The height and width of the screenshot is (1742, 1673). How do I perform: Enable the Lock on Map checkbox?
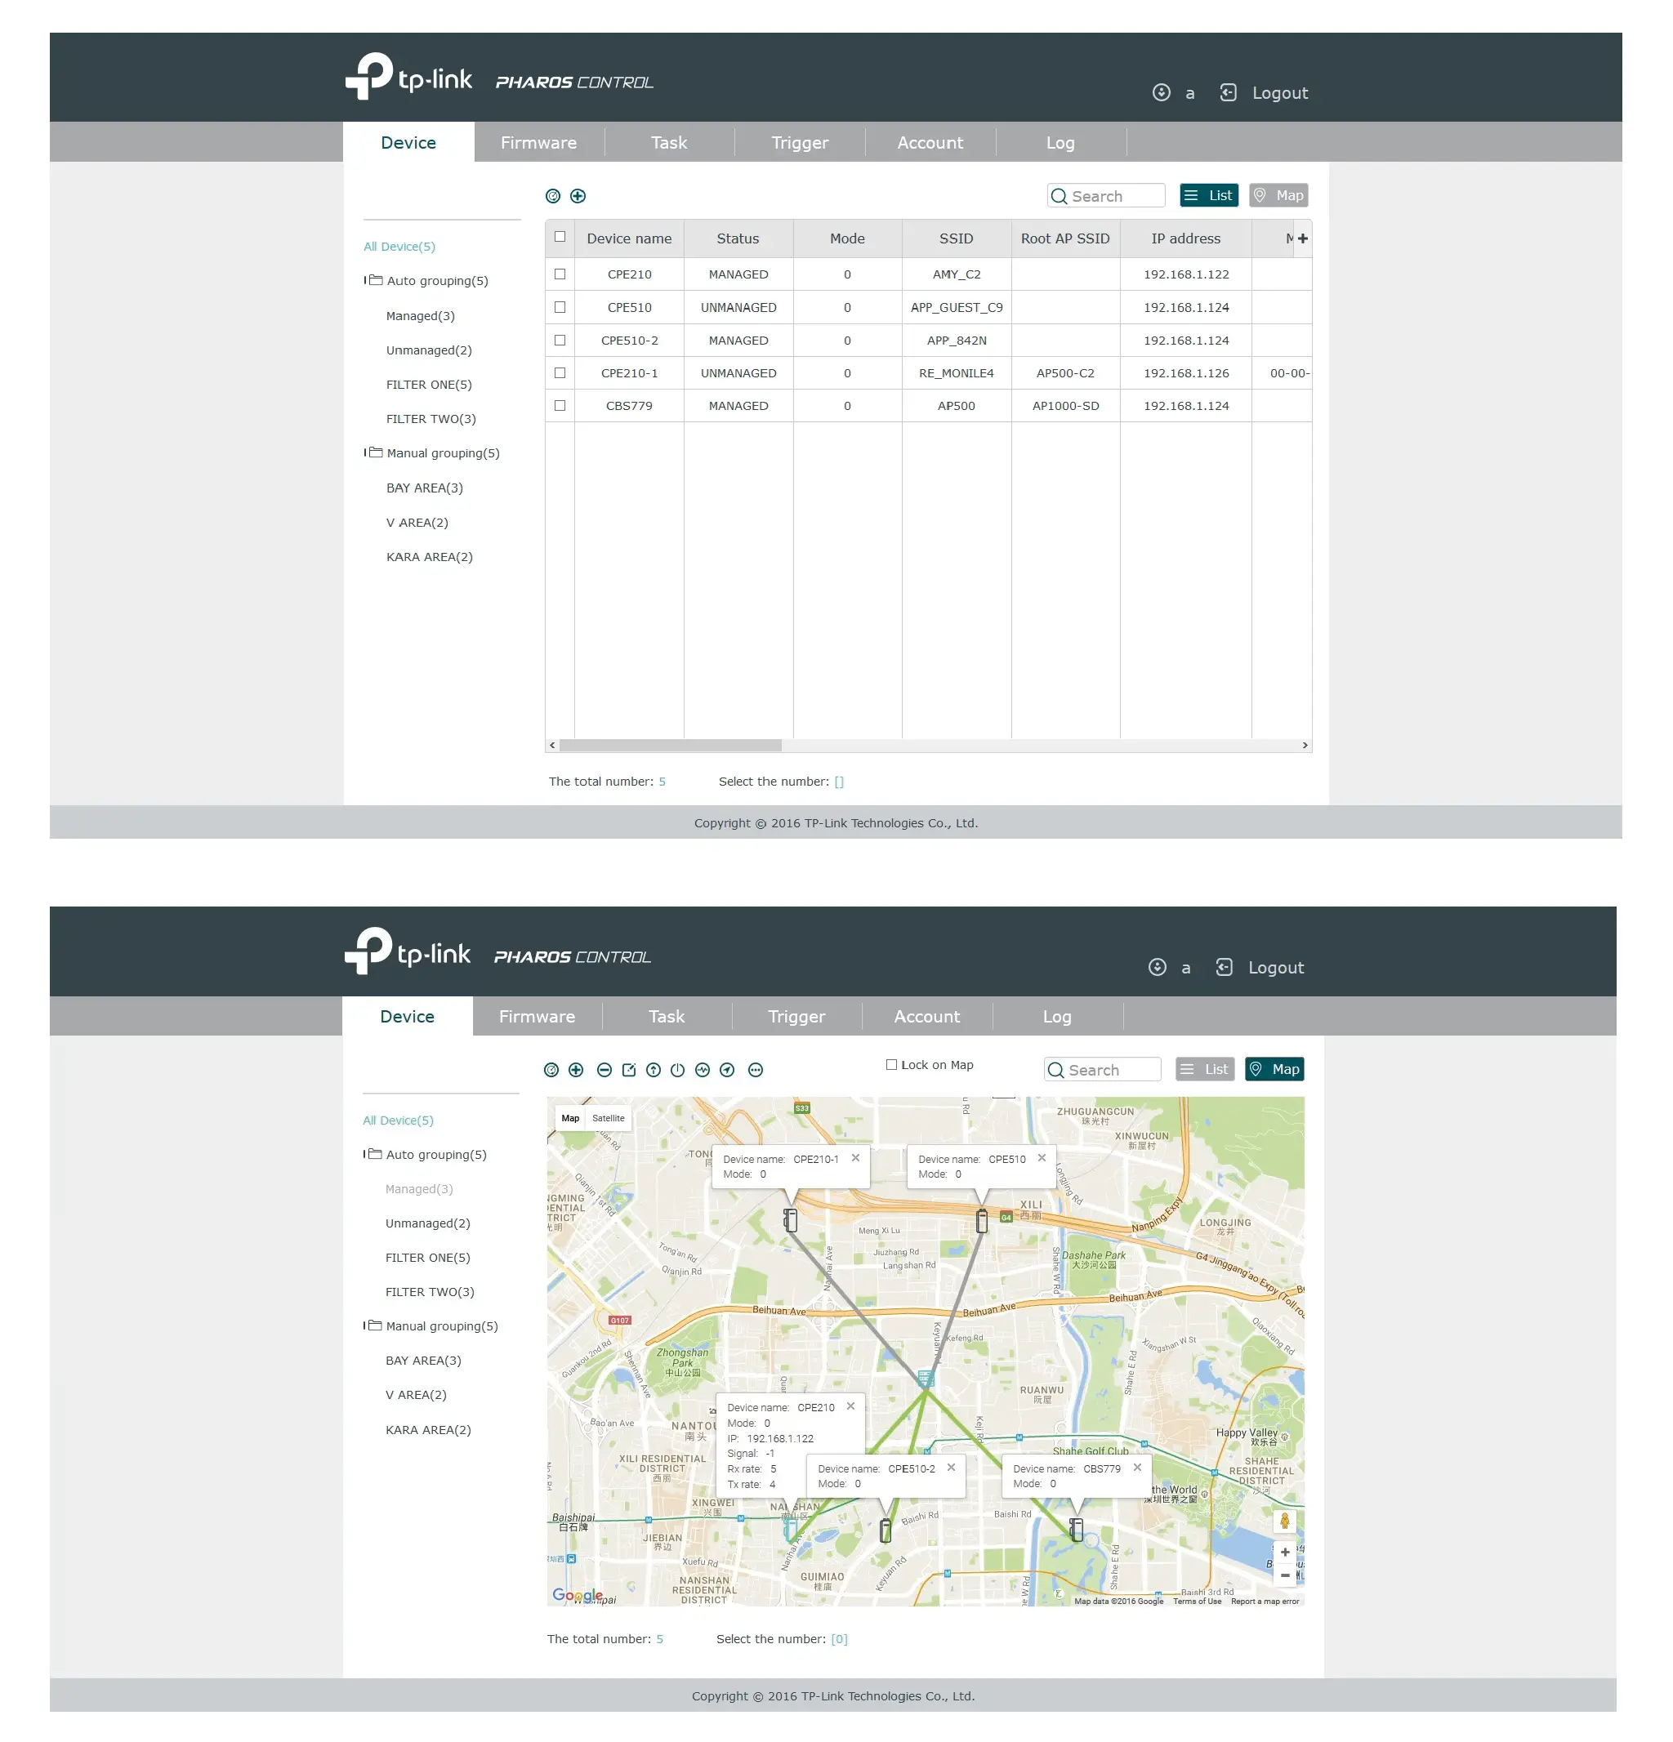890,1064
